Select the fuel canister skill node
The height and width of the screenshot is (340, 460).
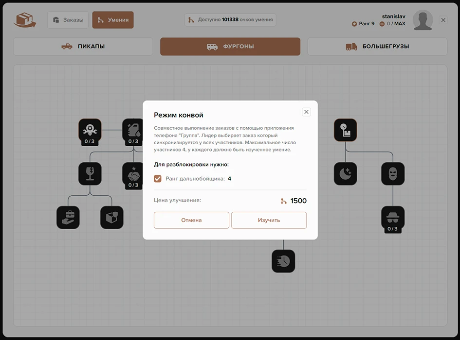[x=133, y=130]
